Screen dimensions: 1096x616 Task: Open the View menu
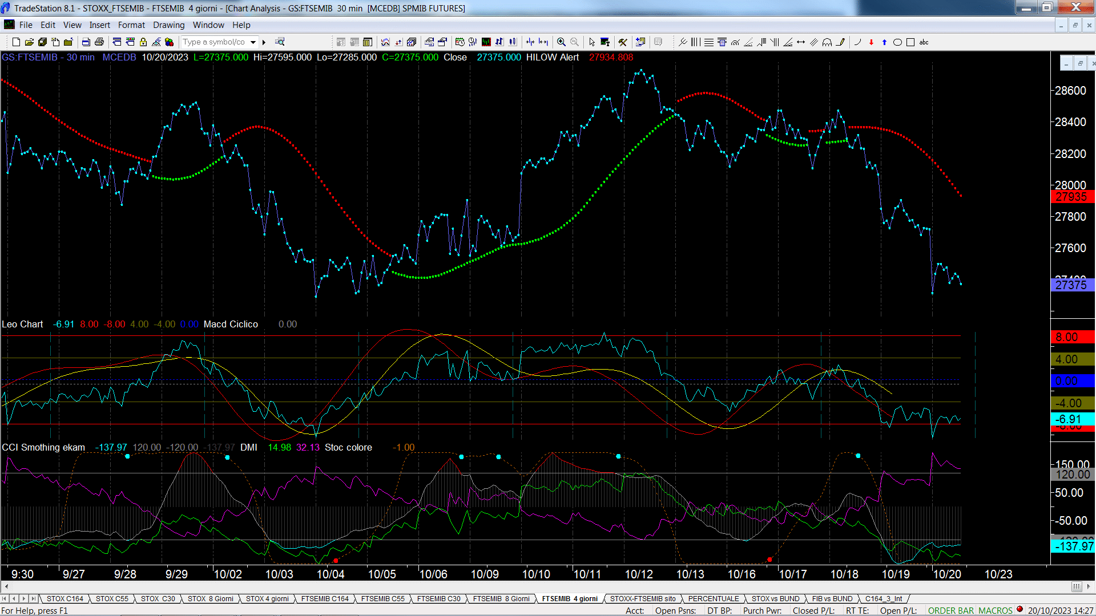point(72,25)
